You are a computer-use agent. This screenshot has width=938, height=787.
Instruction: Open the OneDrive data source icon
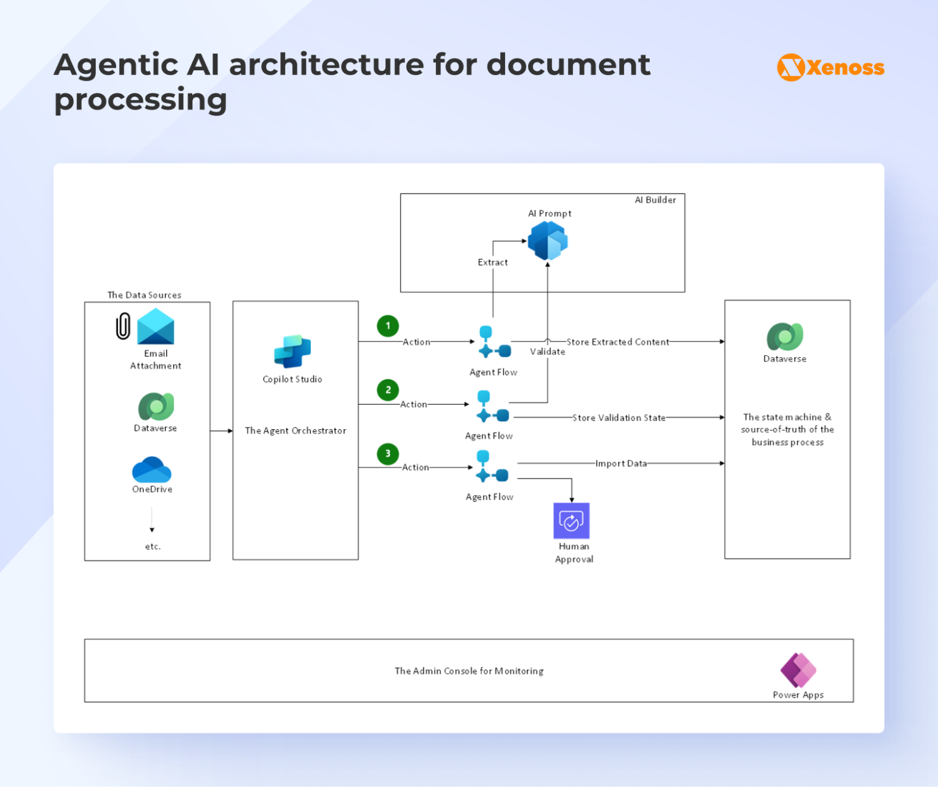152,470
